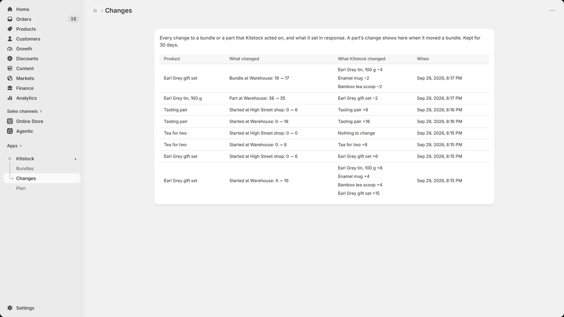The width and height of the screenshot is (564, 317).
Task: Click the What Kitstock changed column header
Action: [361, 59]
